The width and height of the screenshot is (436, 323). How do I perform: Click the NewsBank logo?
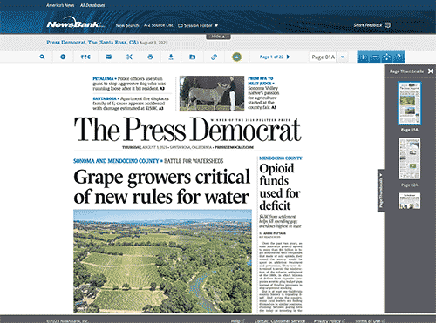[76, 24]
